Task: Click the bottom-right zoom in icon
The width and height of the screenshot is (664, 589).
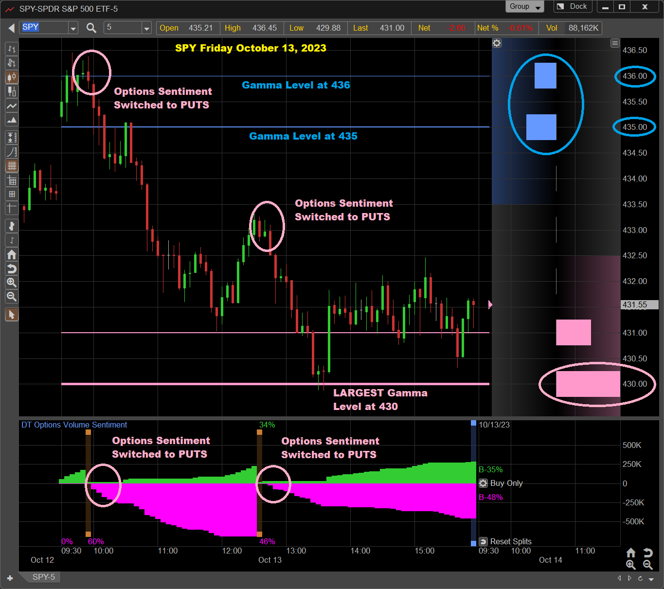Action: (631, 565)
